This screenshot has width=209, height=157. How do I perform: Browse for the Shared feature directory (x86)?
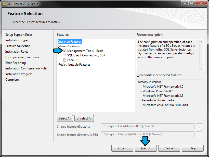[x=199, y=135]
